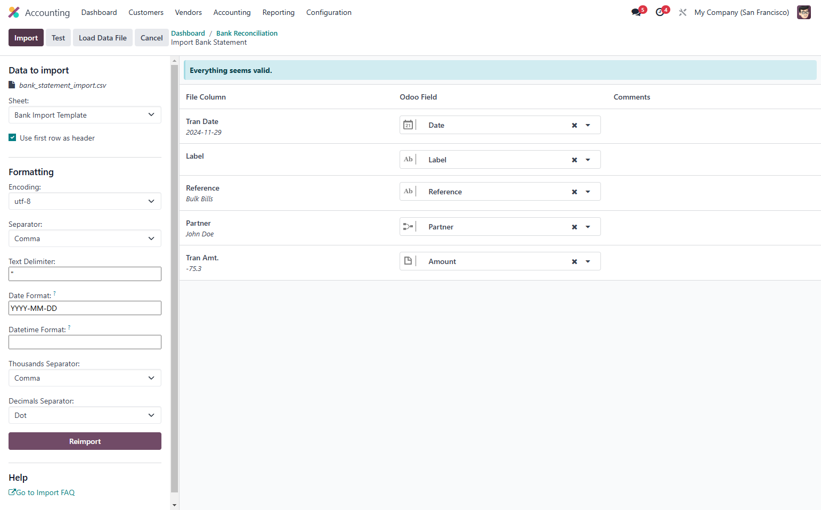Open the Separator dropdown
This screenshot has height=510, width=821.
click(x=85, y=238)
